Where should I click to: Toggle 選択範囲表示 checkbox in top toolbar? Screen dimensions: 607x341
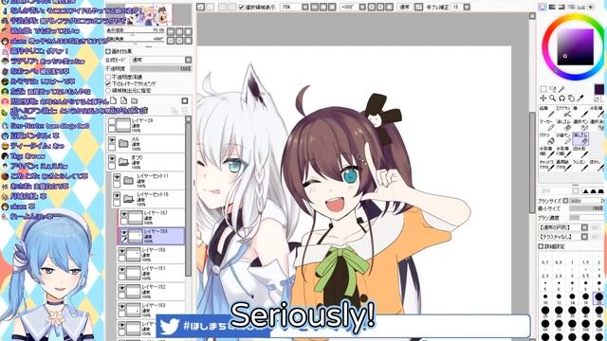point(242,7)
